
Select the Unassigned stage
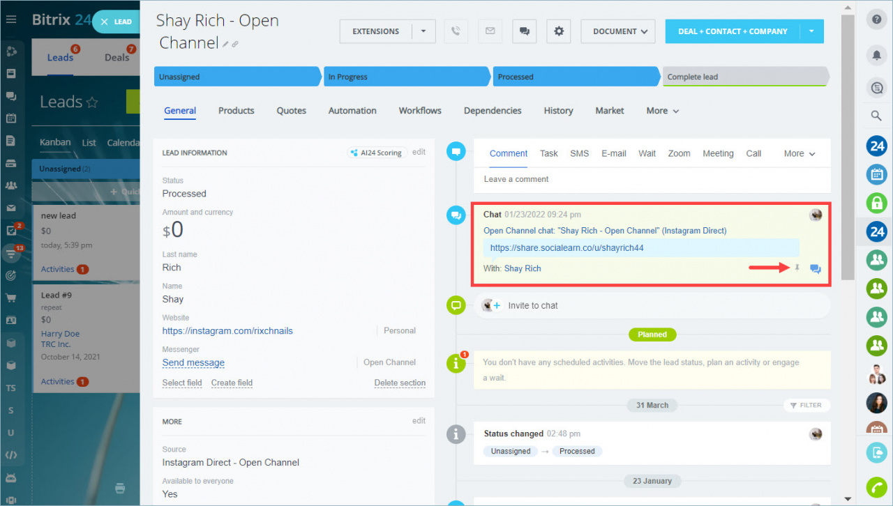238,77
